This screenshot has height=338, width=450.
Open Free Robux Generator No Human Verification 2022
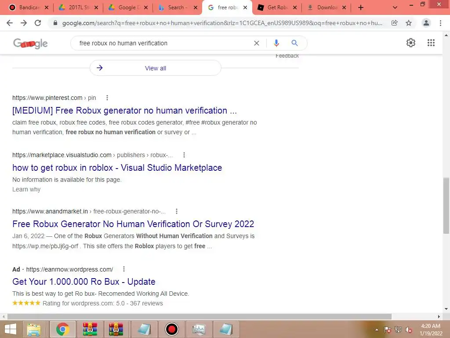tap(133, 224)
